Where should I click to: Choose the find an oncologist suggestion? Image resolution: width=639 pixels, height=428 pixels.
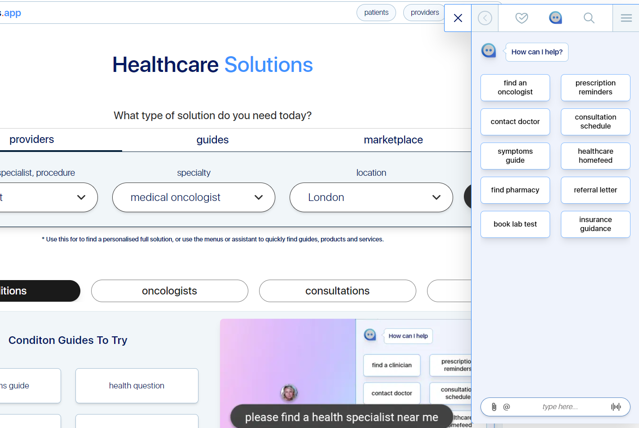pyautogui.click(x=515, y=88)
